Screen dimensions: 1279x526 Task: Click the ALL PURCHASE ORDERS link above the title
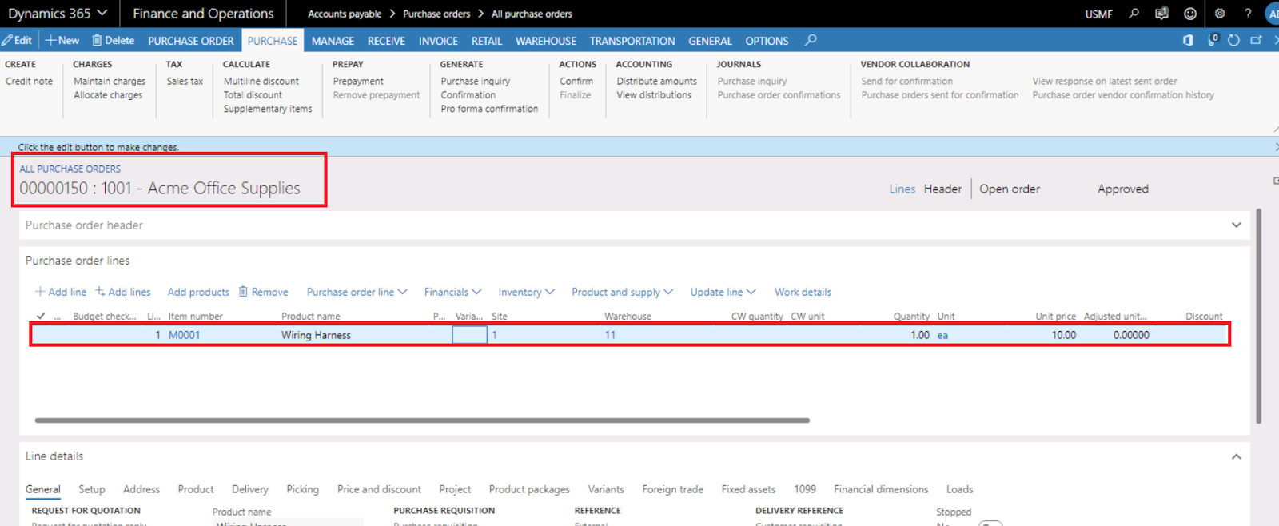click(x=70, y=169)
